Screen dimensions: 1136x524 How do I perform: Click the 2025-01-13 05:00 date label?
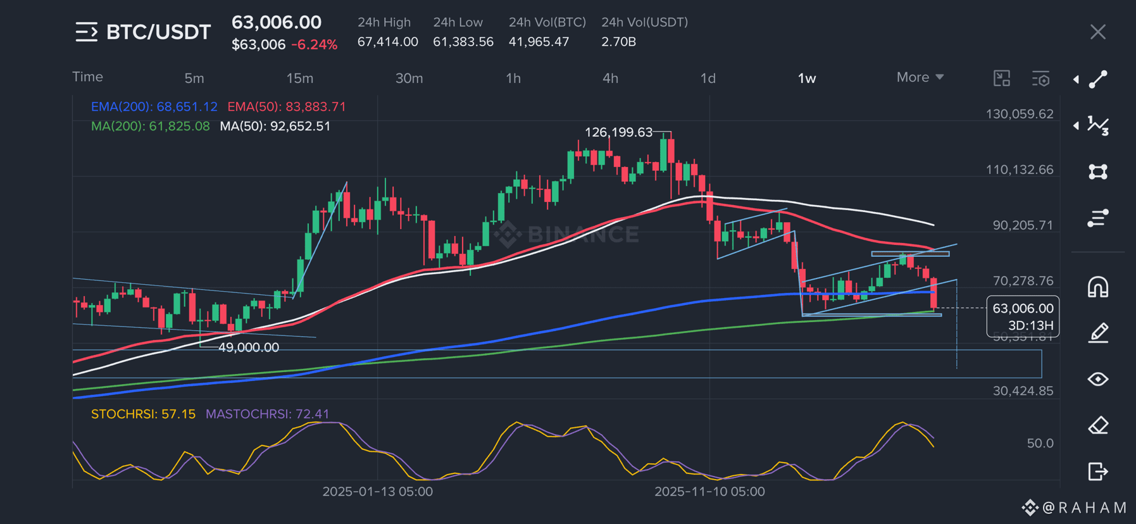pos(377,492)
